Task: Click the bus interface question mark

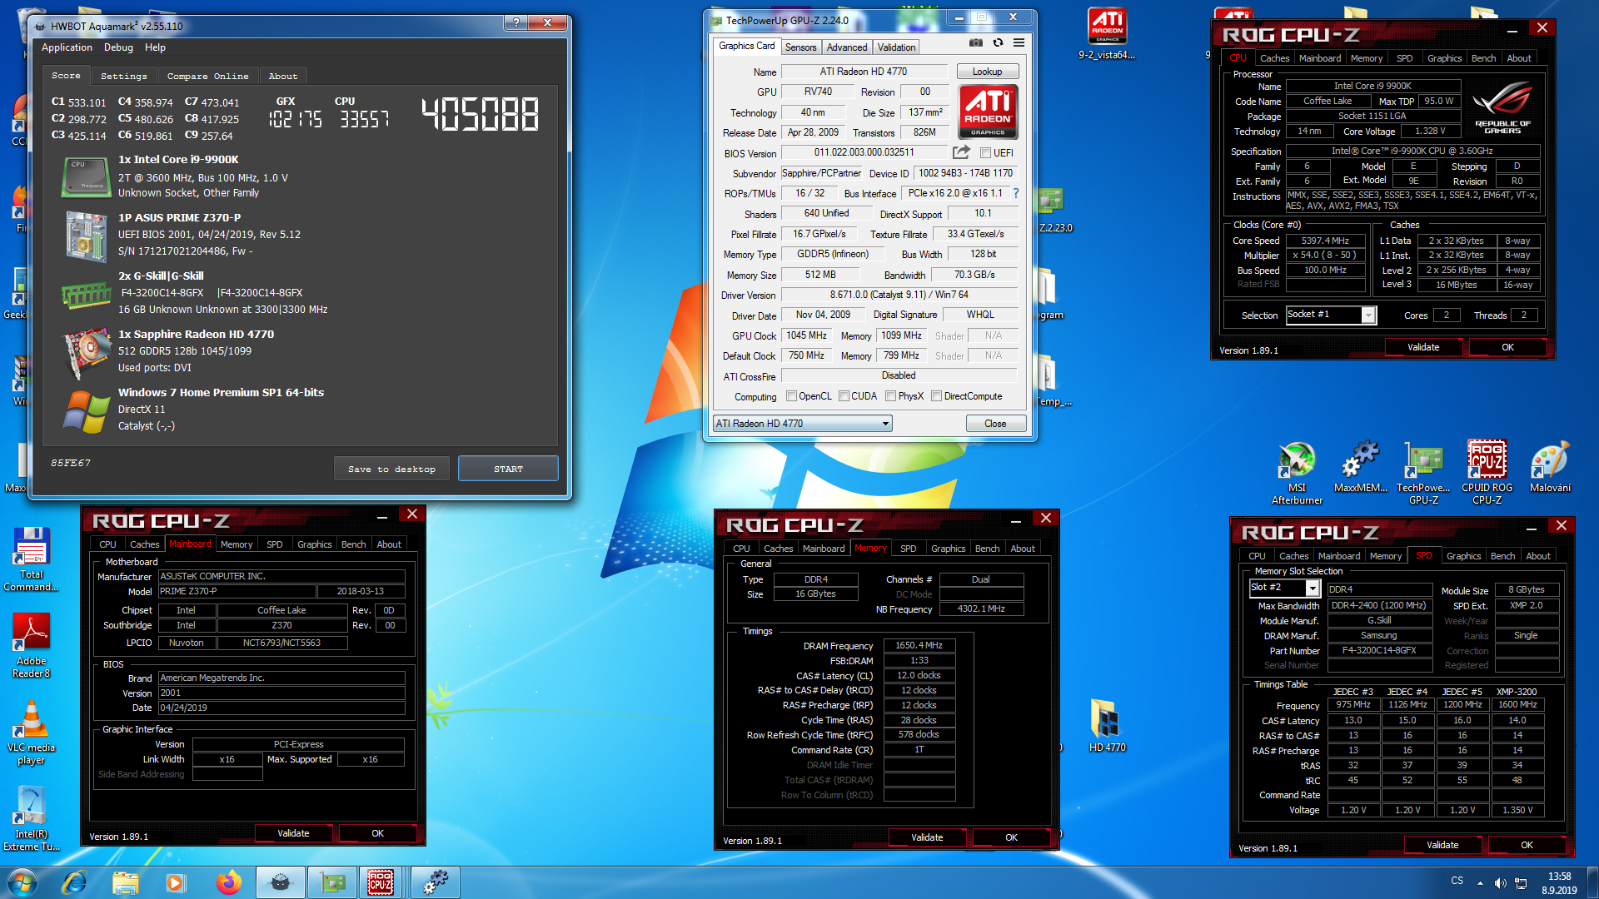Action: (x=1016, y=193)
